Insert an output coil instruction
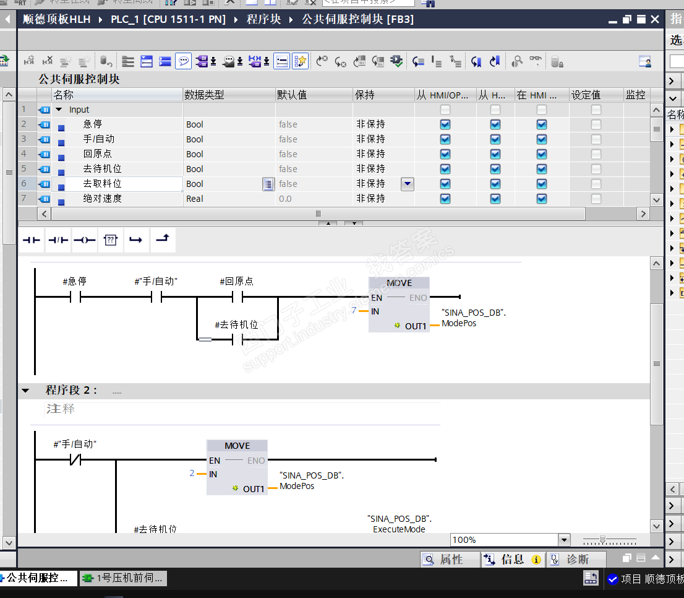The height and width of the screenshot is (598, 684). click(x=84, y=240)
